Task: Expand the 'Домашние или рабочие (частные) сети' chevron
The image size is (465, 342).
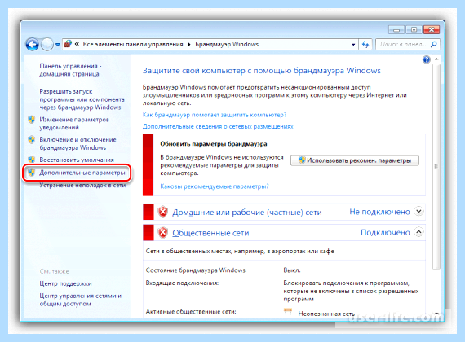Action: (x=418, y=212)
